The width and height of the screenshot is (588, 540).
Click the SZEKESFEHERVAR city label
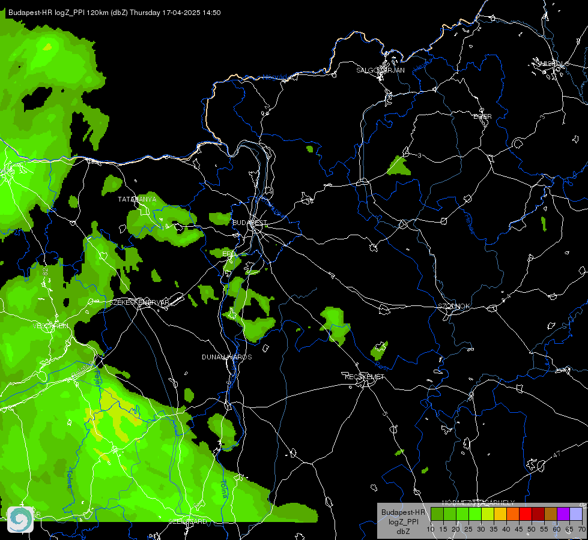tap(139, 302)
